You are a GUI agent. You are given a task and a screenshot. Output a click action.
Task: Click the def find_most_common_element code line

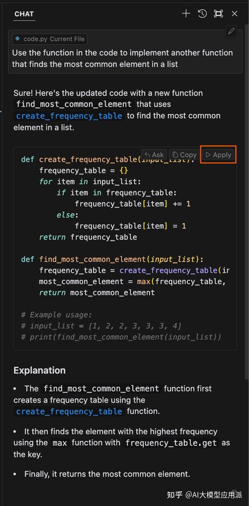pos(113,259)
